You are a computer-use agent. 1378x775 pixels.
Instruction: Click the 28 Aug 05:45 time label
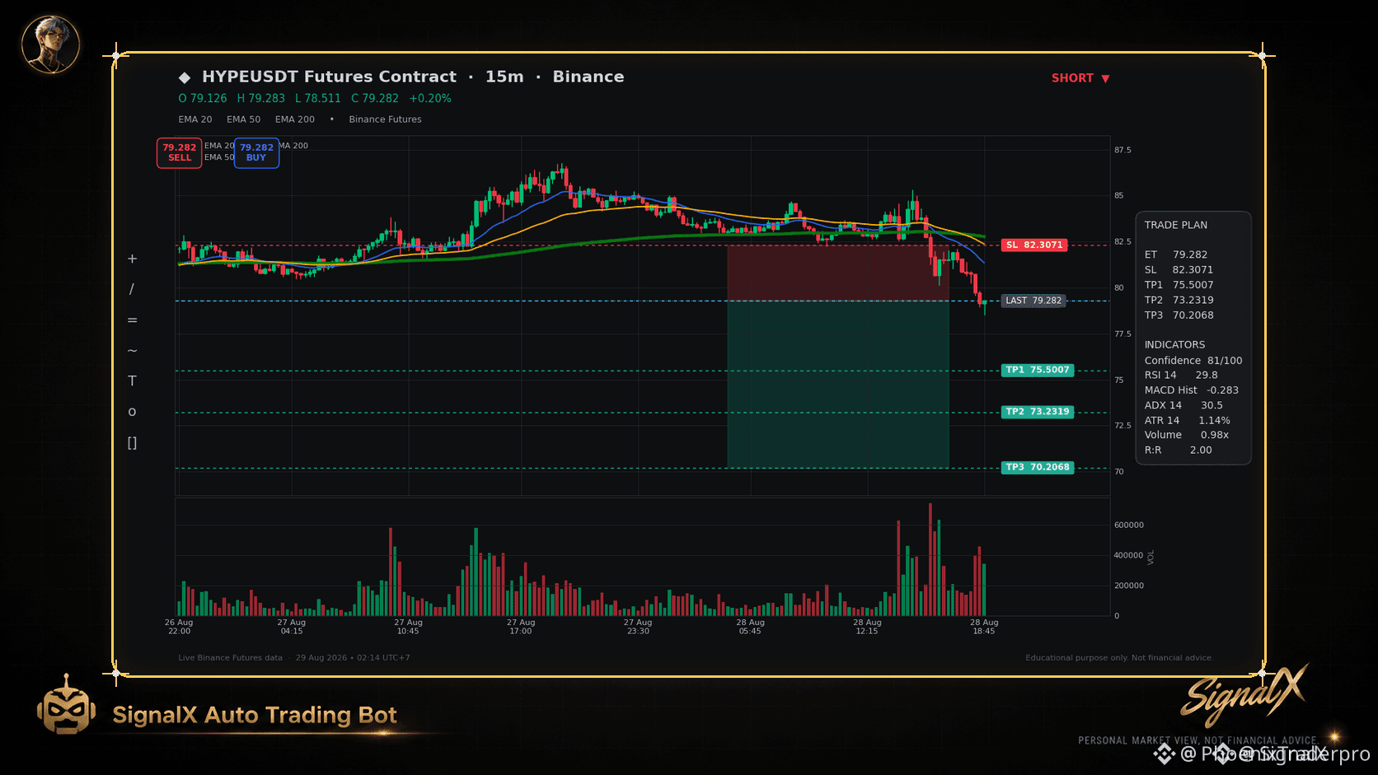pyautogui.click(x=751, y=627)
